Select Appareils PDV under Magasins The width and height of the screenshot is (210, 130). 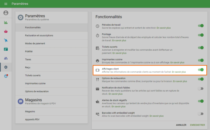tap(32, 120)
